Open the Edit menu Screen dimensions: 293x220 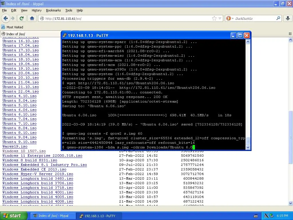point(14,10)
